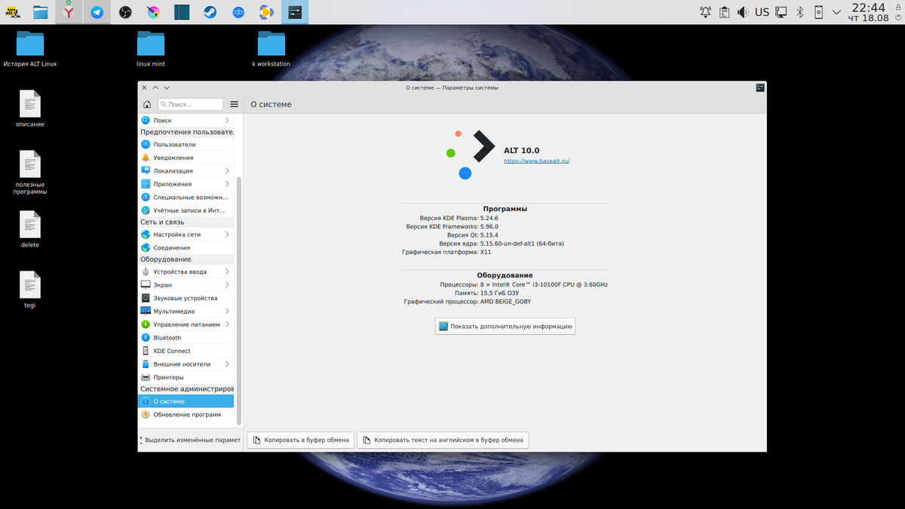Expand the Локализация category arrow
Screen dimensions: 905x509
(227, 171)
